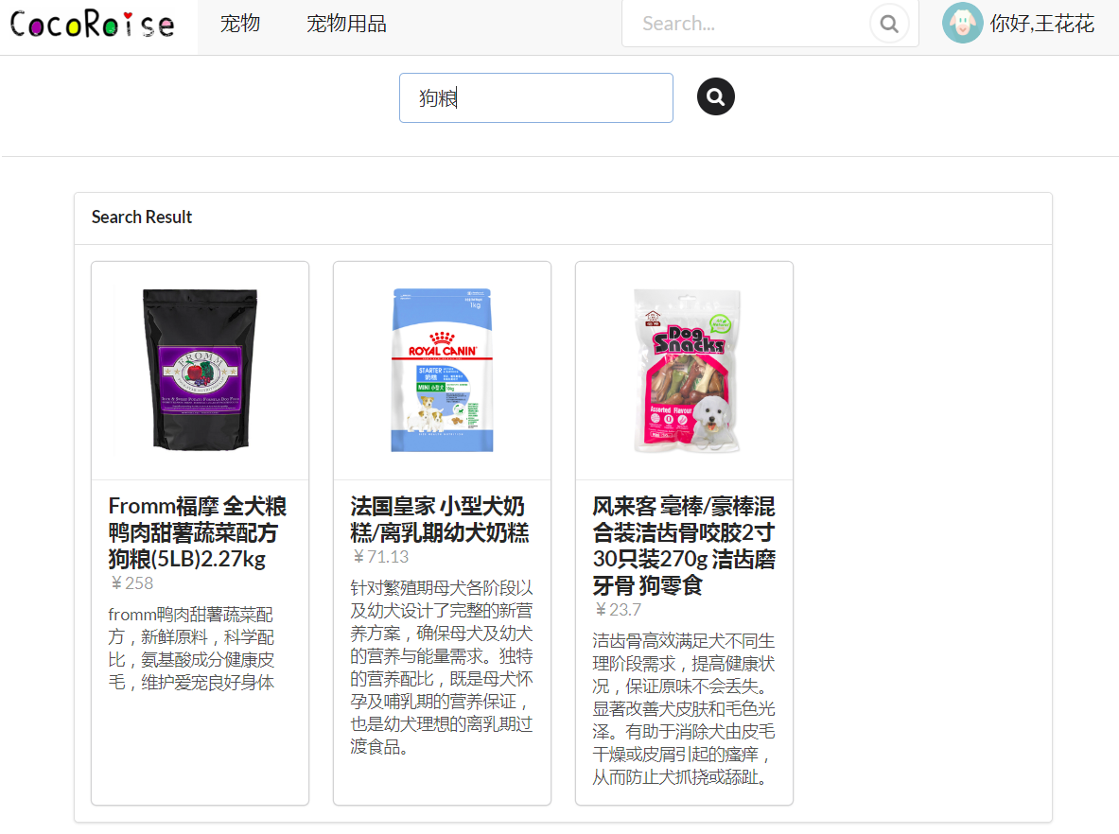Click the fromm鸭肉甜薯蔬菜配方 description text
This screenshot has height=834, width=1119.
tap(191, 649)
